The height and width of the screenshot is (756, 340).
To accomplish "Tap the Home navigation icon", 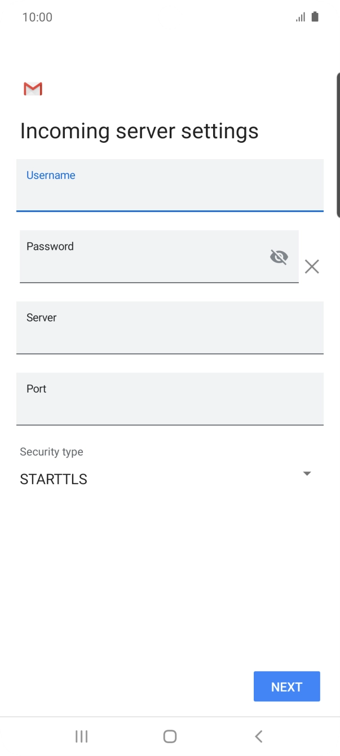I will tap(170, 736).
